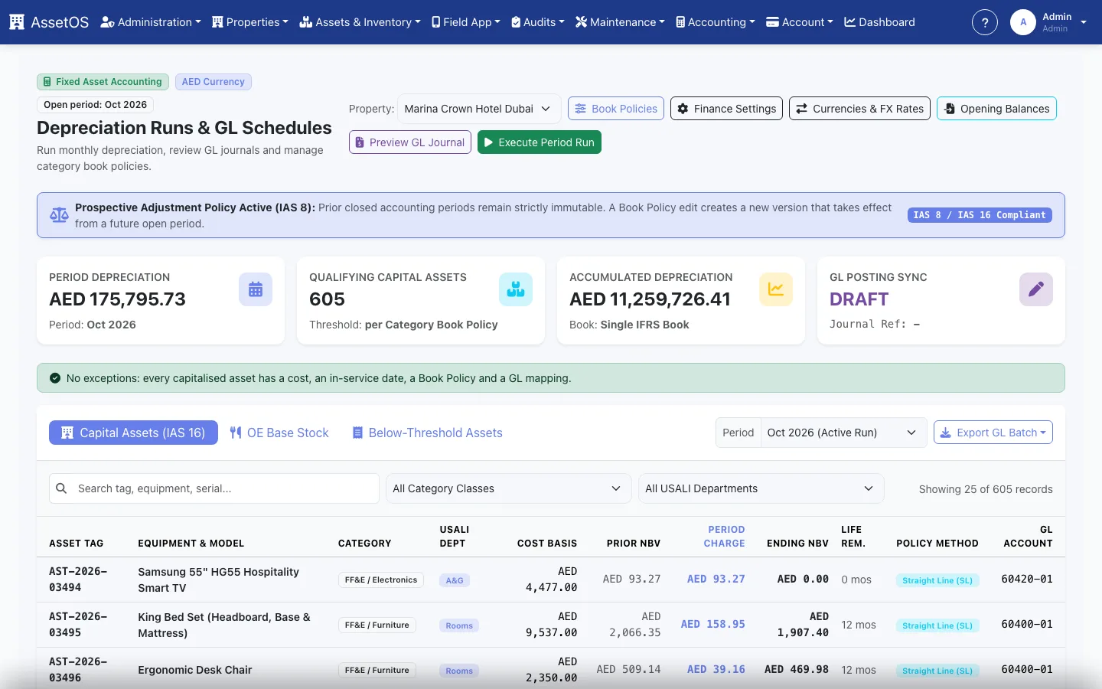This screenshot has width=1102, height=689.
Task: Expand the Audits menu
Action: [x=538, y=22]
